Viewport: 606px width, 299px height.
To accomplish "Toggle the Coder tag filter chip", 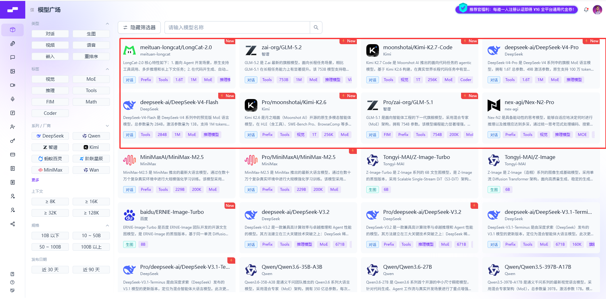I will (x=50, y=113).
